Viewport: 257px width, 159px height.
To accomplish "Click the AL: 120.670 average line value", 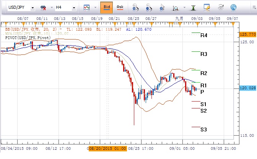I will [x=139, y=30].
